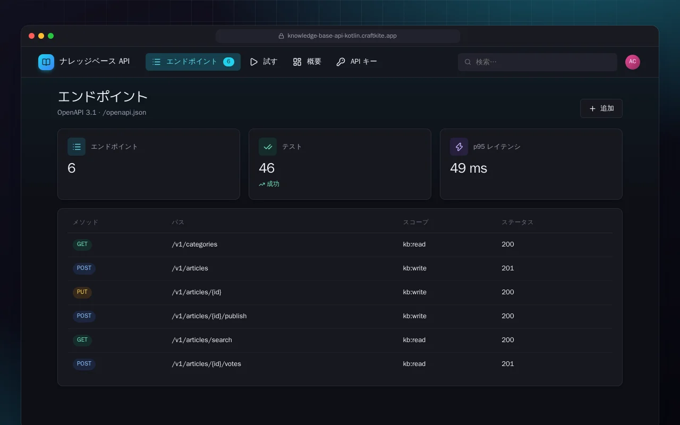Click the list icon in エンドポイント stat card
Image resolution: width=680 pixels, height=425 pixels.
pyautogui.click(x=76, y=147)
